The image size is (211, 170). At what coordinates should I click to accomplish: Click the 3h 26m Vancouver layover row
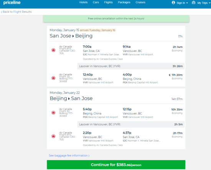point(131,66)
